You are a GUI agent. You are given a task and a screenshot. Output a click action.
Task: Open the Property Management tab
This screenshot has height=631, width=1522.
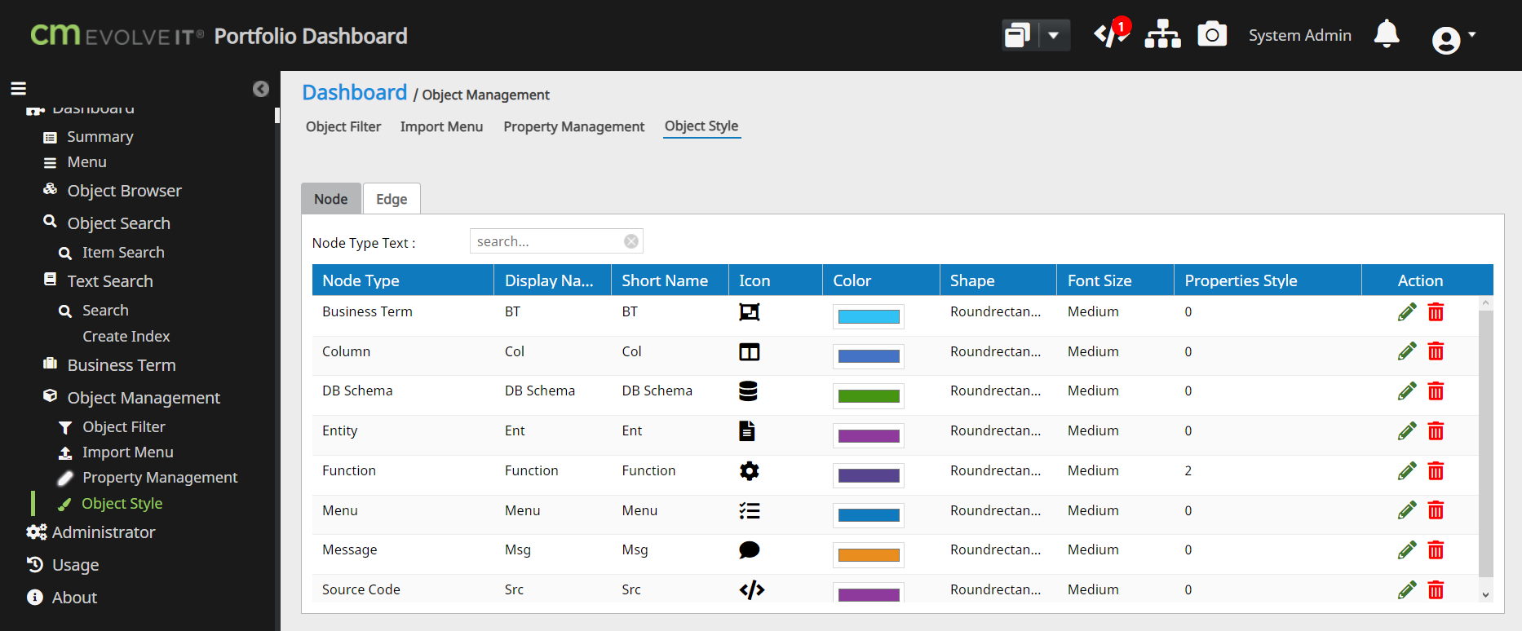click(573, 126)
